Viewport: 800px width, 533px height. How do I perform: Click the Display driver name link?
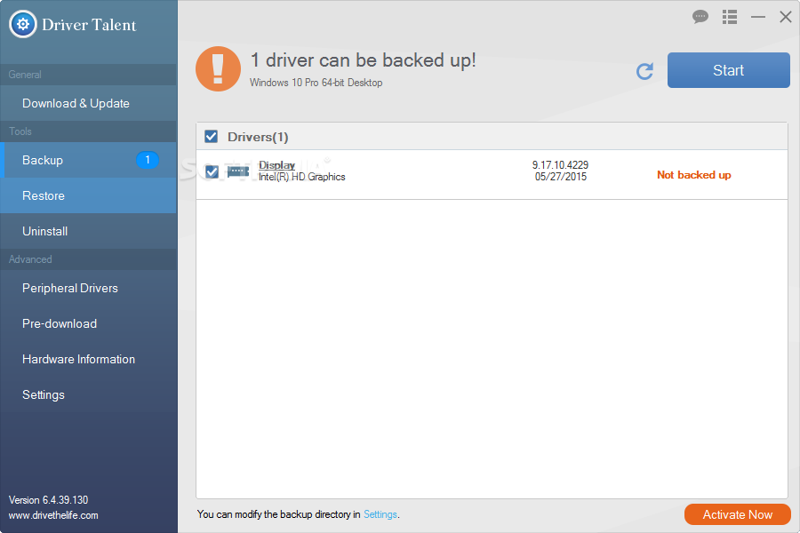(x=276, y=165)
